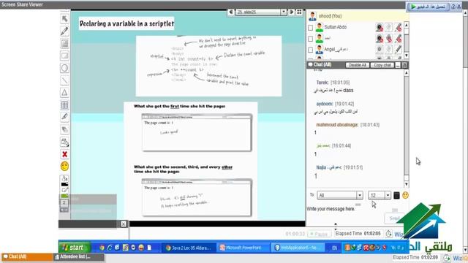Toggle Sultan Abdo's microphone permission icon
The image size is (468, 263).
pyautogui.click(x=388, y=28)
